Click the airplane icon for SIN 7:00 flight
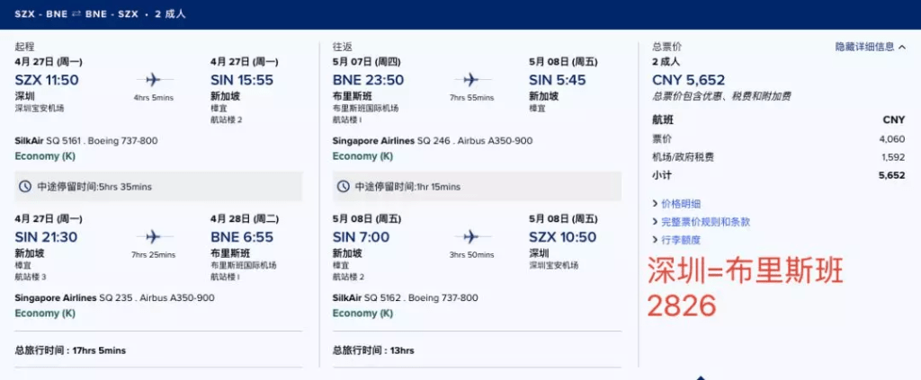The image size is (921, 380). pos(471,237)
